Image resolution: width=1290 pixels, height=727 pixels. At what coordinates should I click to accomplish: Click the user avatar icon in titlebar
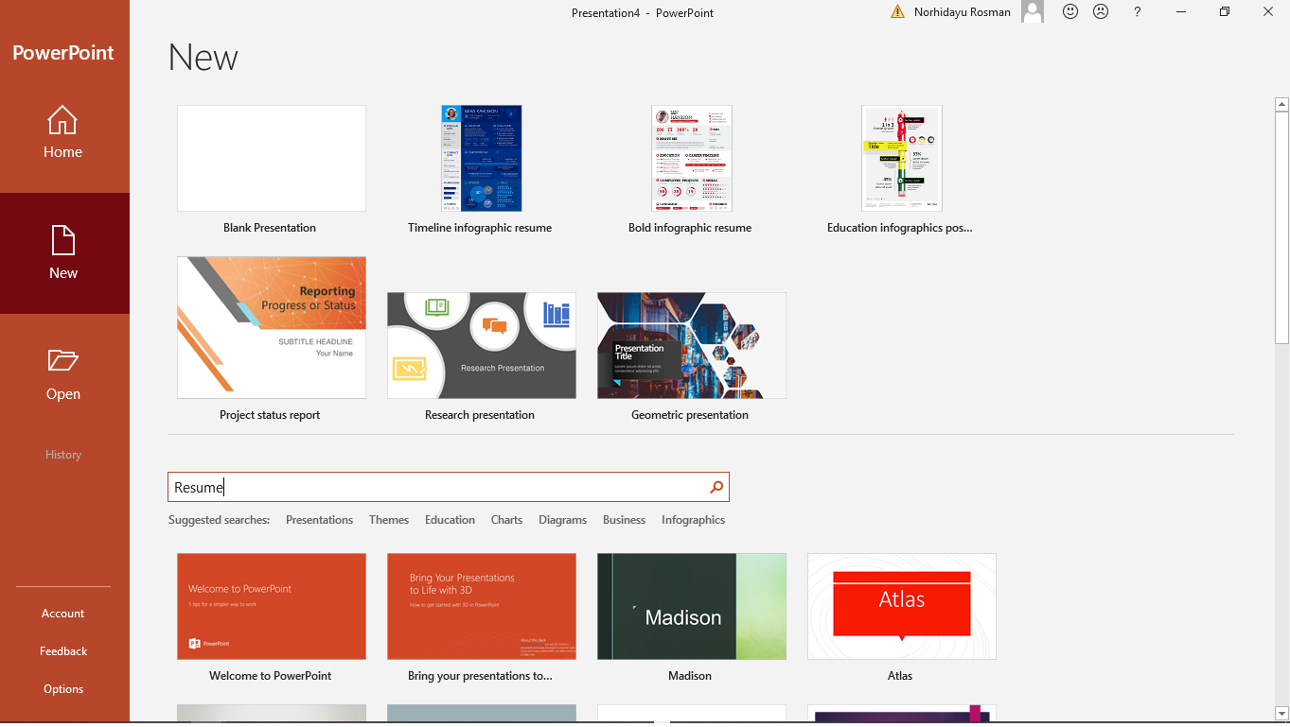pyautogui.click(x=1032, y=11)
